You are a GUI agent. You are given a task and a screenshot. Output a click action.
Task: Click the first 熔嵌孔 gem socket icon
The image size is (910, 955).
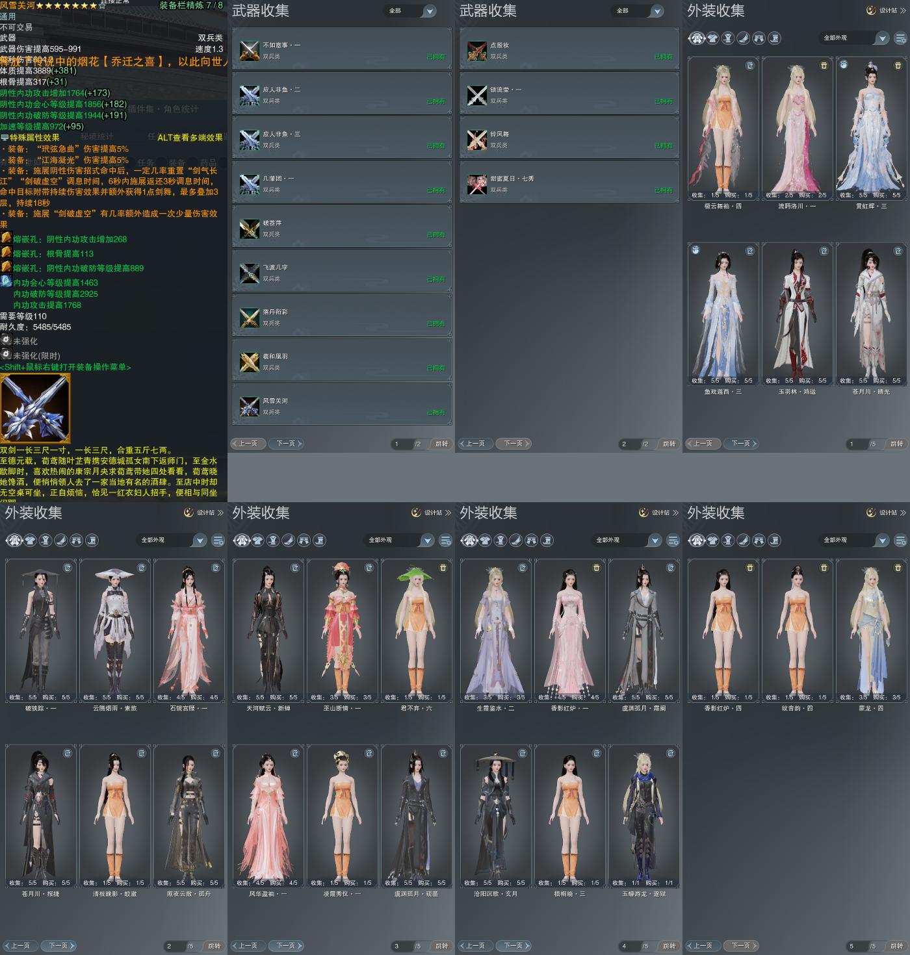tap(6, 238)
